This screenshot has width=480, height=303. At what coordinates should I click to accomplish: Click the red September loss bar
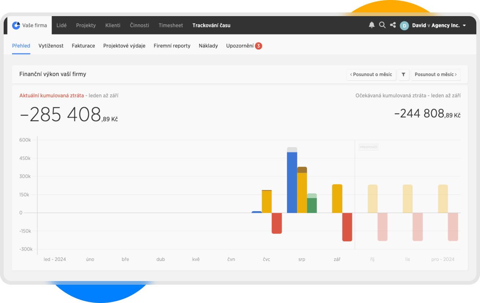click(x=347, y=227)
